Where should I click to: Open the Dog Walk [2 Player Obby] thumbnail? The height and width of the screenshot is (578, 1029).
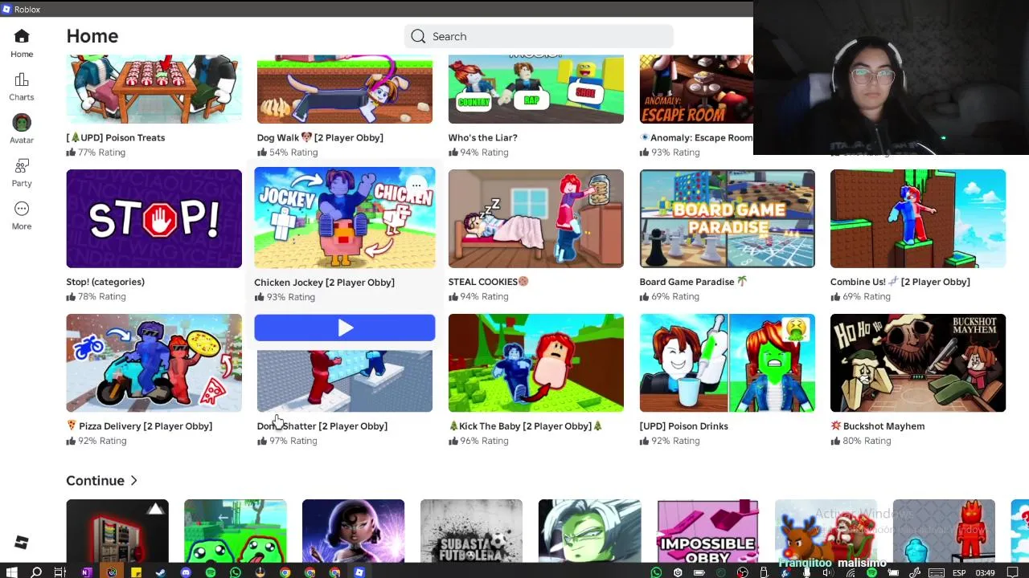pyautogui.click(x=344, y=89)
